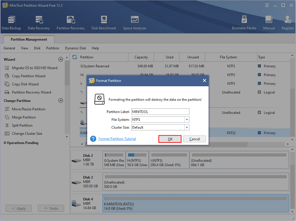
Task: Select the Disk 4 USB drive icon
Action: 76,203
